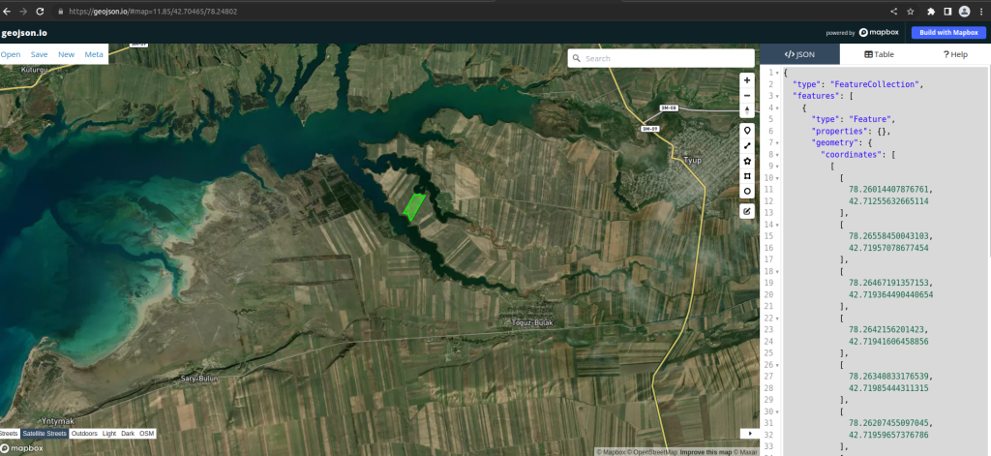Bookmark this page with the star icon
The height and width of the screenshot is (456, 991).
pyautogui.click(x=911, y=12)
